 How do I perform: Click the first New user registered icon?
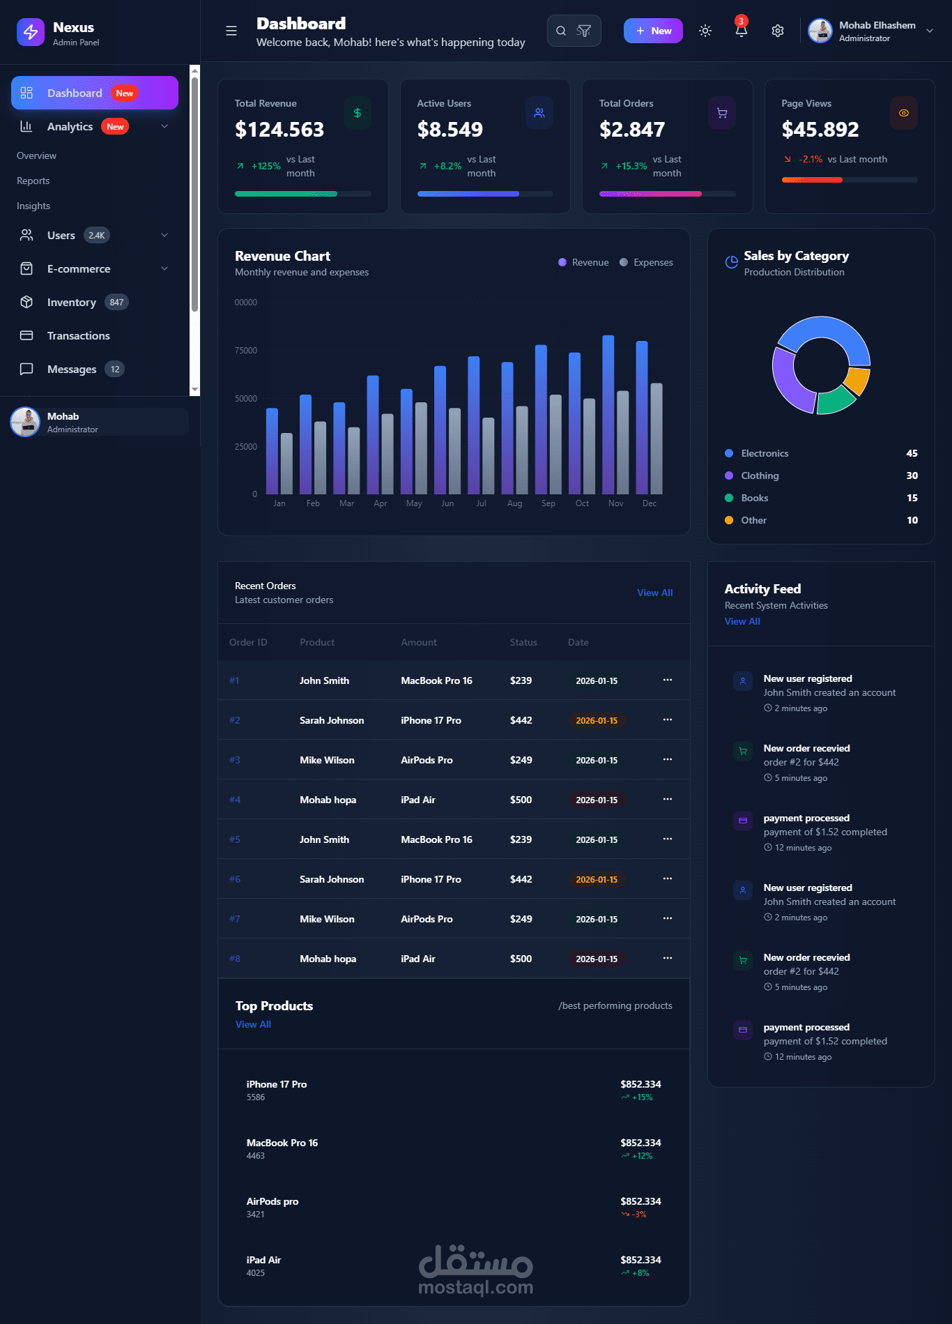coord(743,681)
